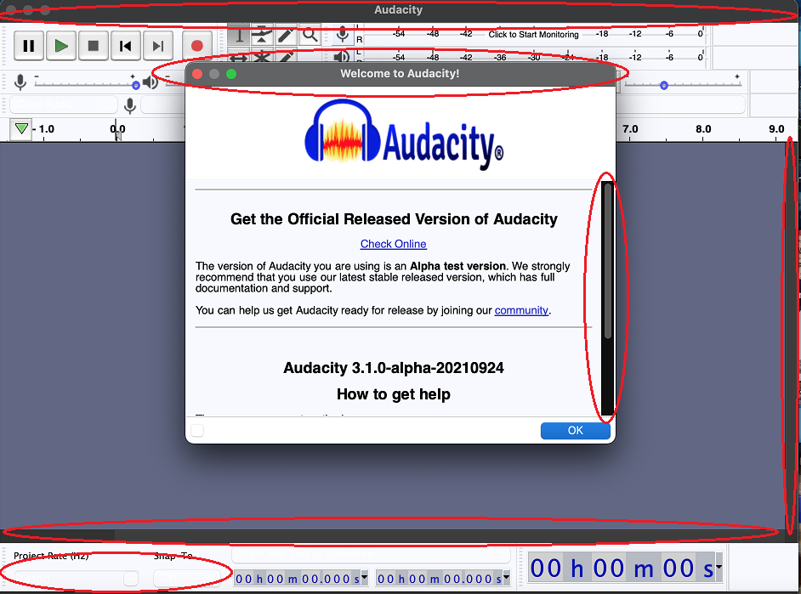Open selection start time format arrow
The height and width of the screenshot is (594, 801).
[x=364, y=577]
